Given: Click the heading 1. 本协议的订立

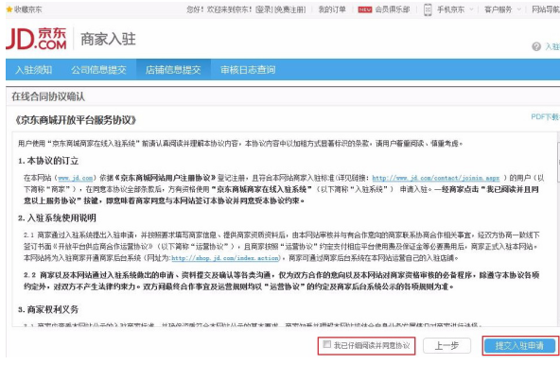Looking at the screenshot, I should click(x=48, y=161).
